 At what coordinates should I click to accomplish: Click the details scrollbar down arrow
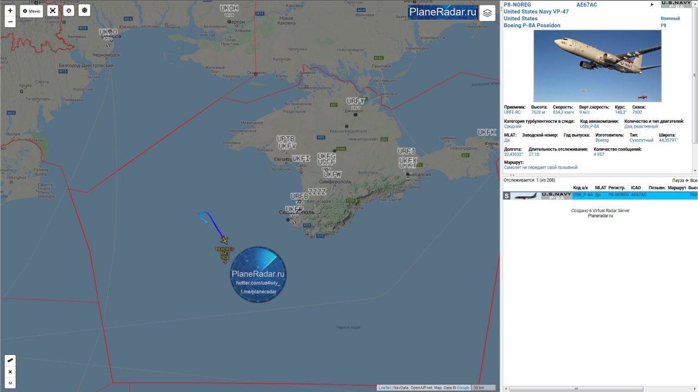coord(695,171)
